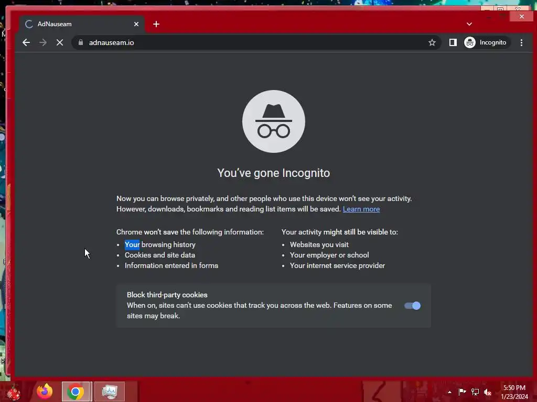
Task: Click the 'You've gone Incognito' heading
Action: [x=274, y=173]
